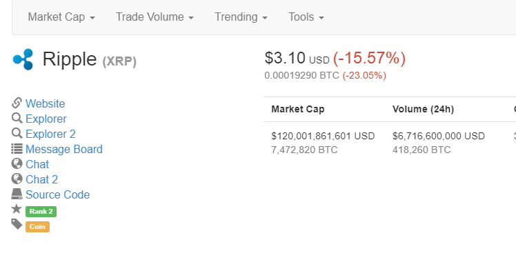The image size is (516, 262).
Task: Open the Trending dropdown menu
Action: pyautogui.click(x=241, y=17)
